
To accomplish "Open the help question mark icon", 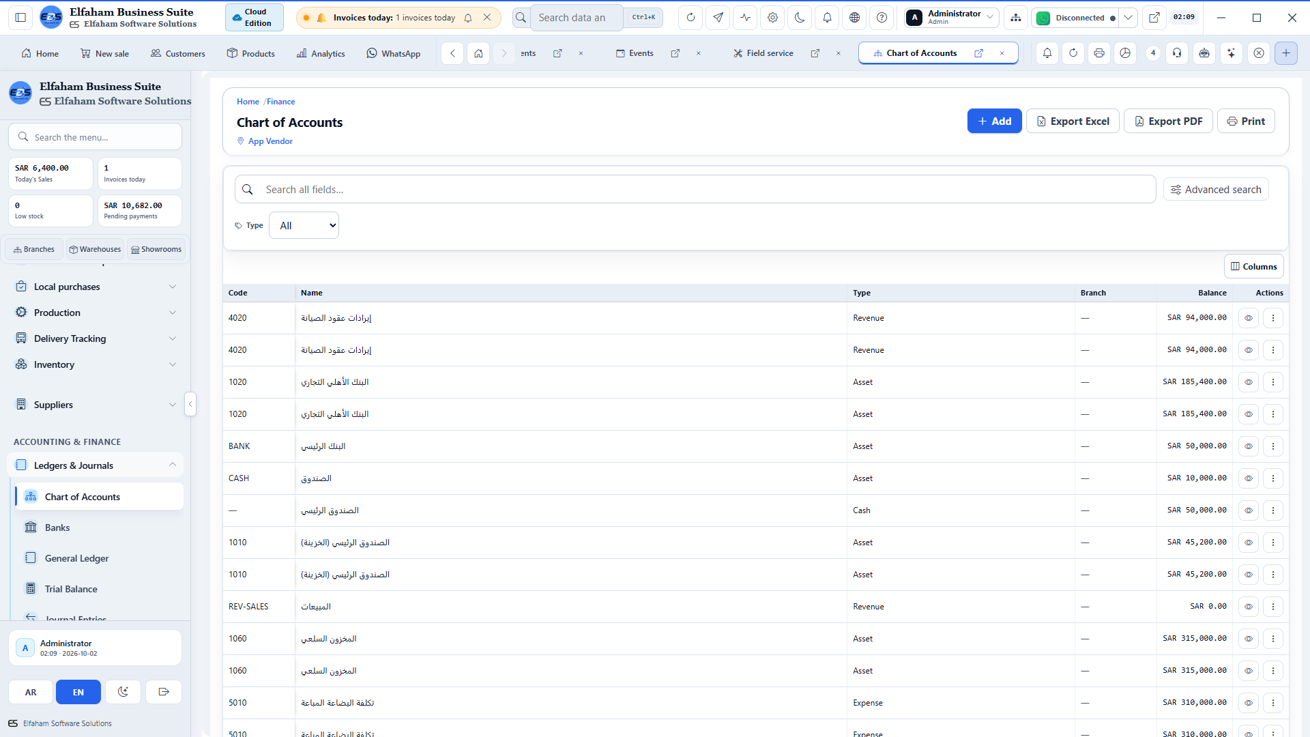I will pyautogui.click(x=882, y=18).
